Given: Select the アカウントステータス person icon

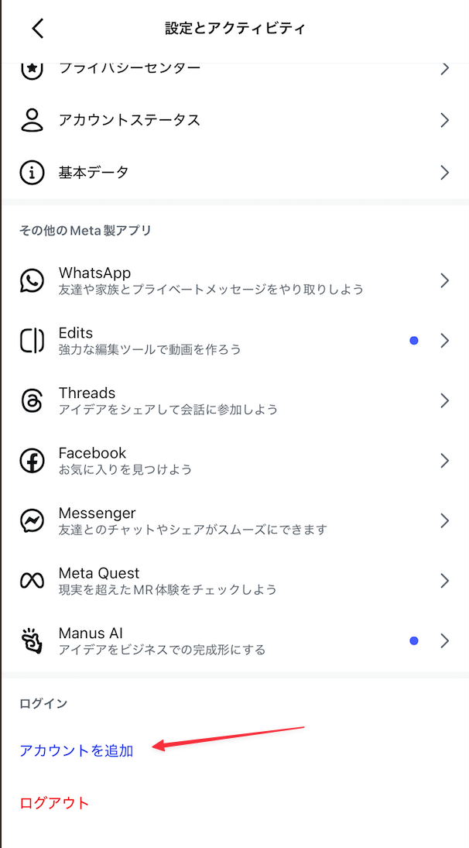Looking at the screenshot, I should (32, 120).
